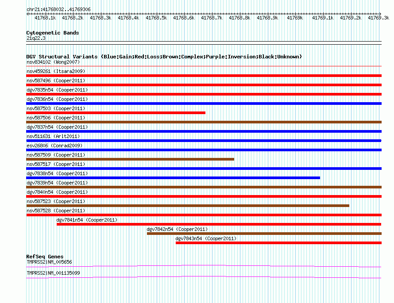Click the chr21:41768032..41769306 coordinates label

coord(58,9)
